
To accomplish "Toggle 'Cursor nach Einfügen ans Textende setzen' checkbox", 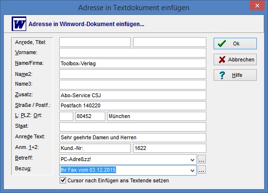I will [x=63, y=180].
